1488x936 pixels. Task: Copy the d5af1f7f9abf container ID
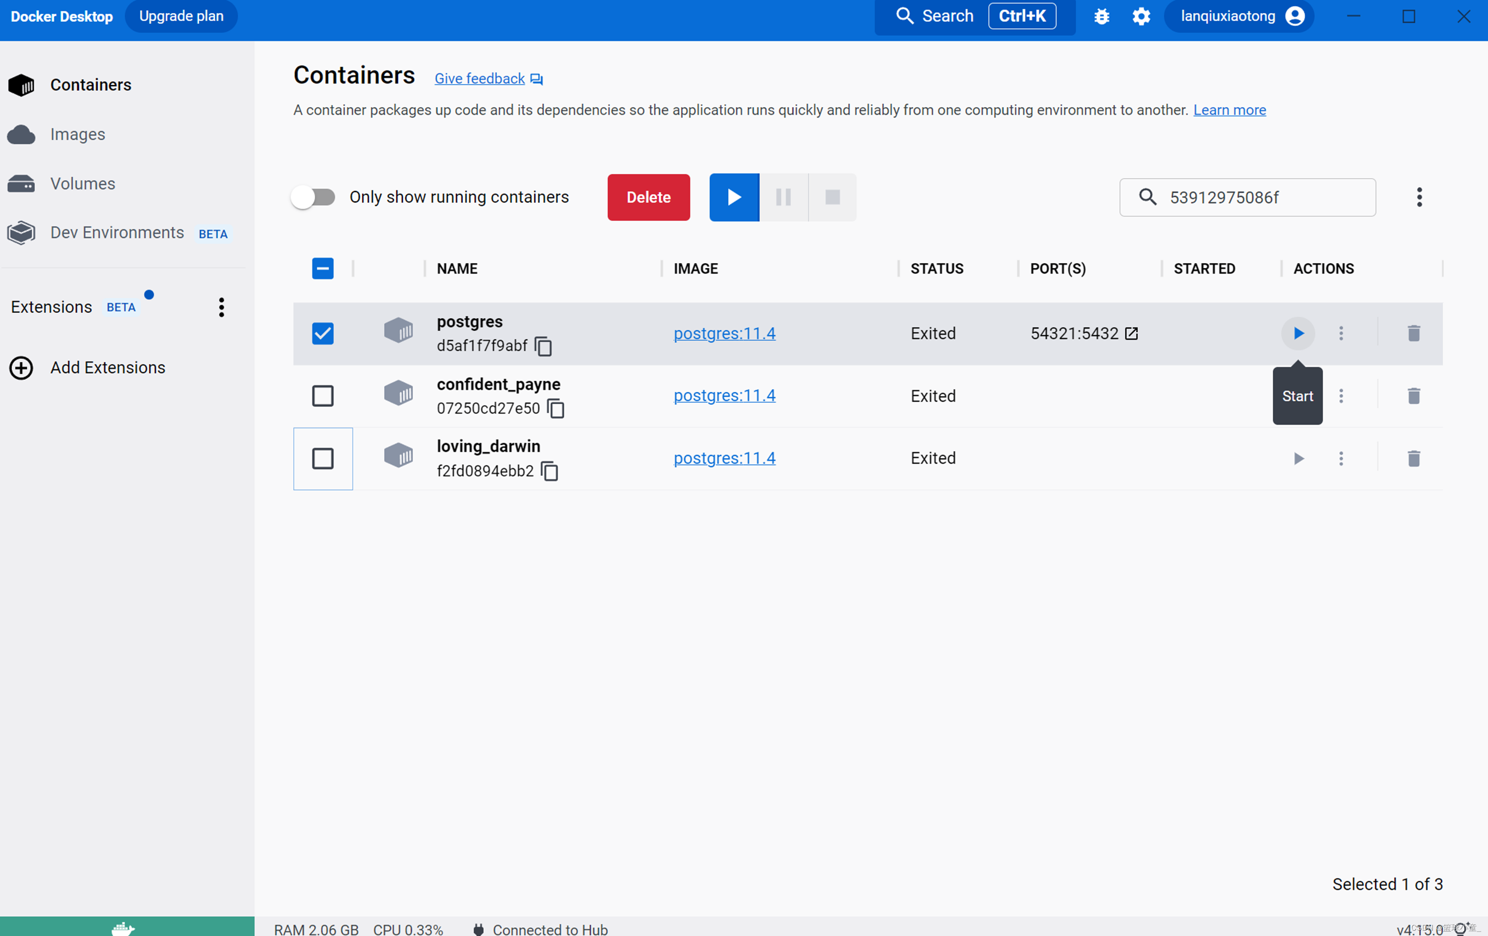(x=543, y=346)
